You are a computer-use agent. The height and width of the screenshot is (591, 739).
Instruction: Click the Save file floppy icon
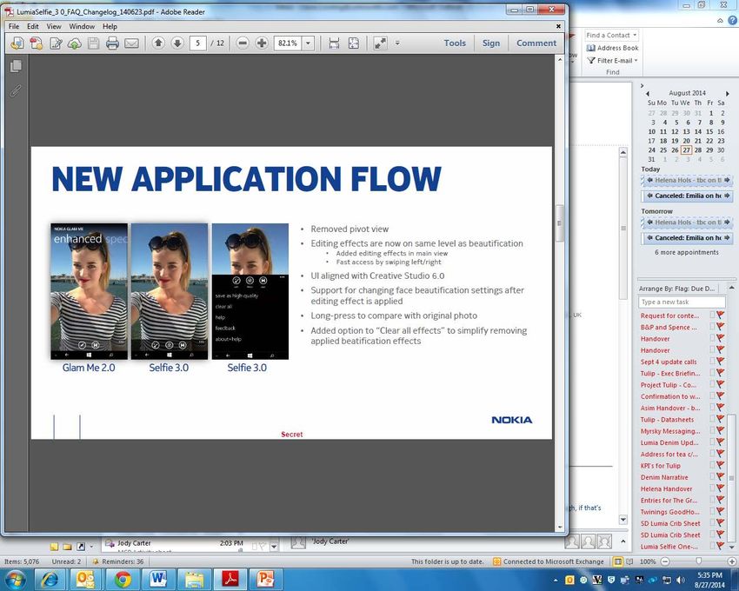93,43
